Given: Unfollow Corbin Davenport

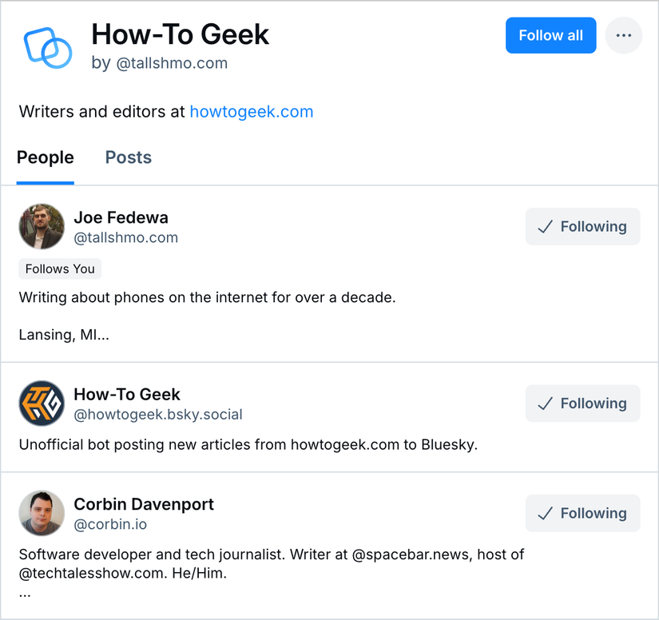Looking at the screenshot, I should coord(582,513).
